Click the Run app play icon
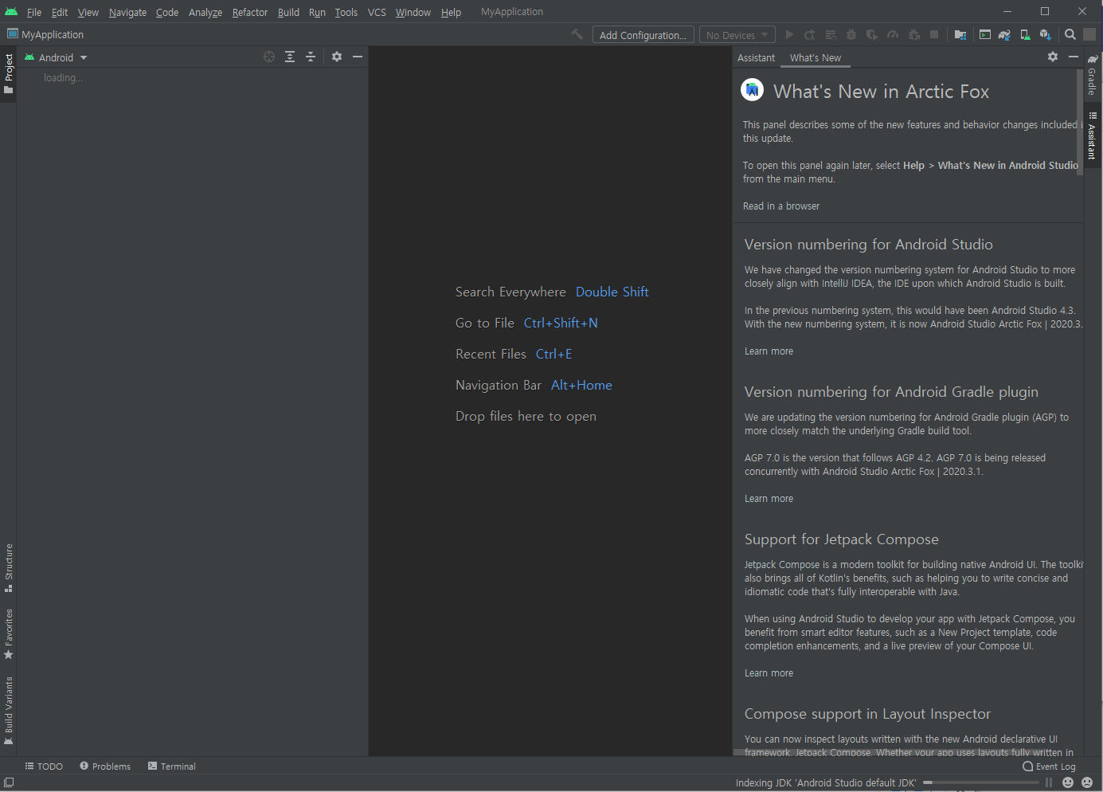This screenshot has height=792, width=1103. [x=789, y=34]
